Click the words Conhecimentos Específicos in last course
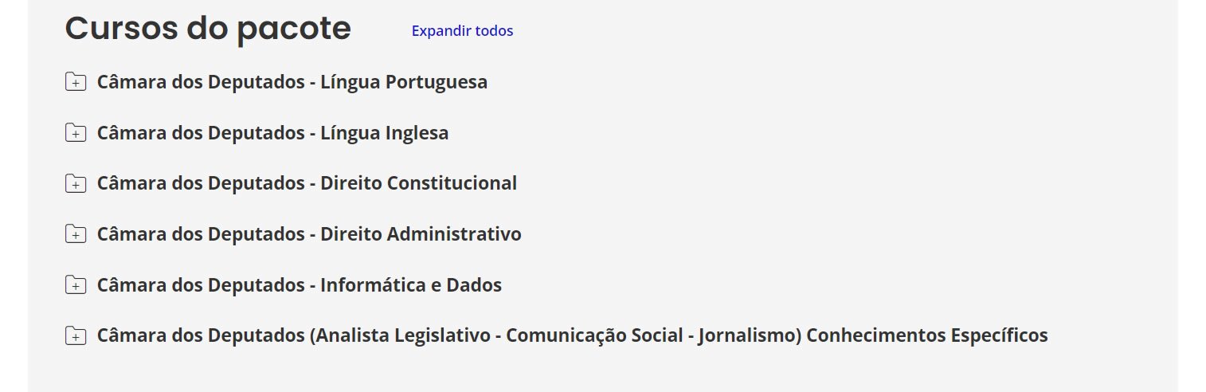The image size is (1206, 392). (927, 335)
